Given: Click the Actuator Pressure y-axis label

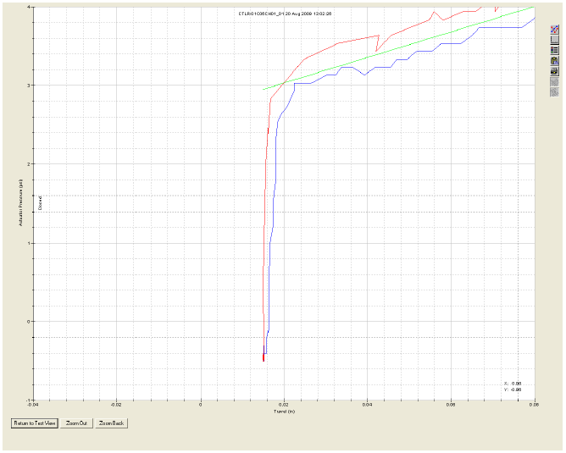Looking at the screenshot, I should [20, 203].
